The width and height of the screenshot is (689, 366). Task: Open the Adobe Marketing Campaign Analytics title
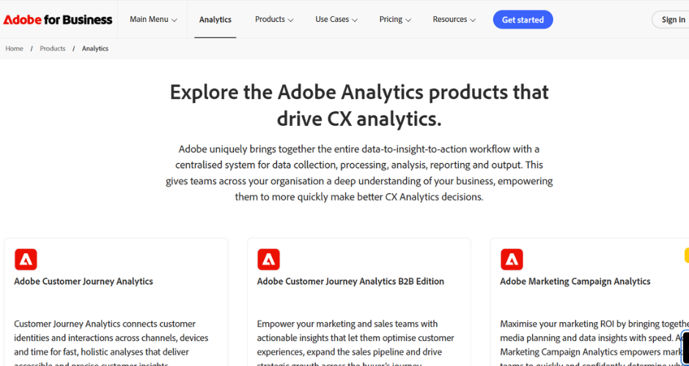pyautogui.click(x=575, y=281)
